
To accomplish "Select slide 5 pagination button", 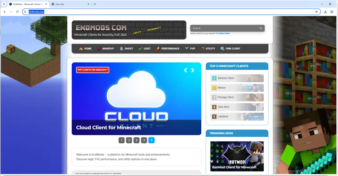I will [x=151, y=140].
